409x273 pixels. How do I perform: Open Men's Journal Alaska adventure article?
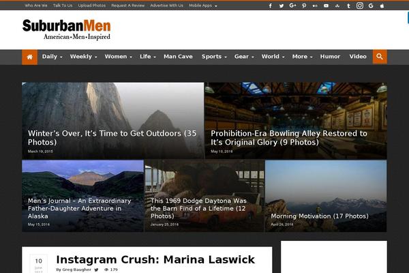[x=79, y=208]
